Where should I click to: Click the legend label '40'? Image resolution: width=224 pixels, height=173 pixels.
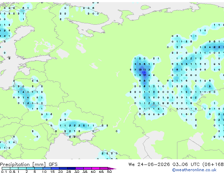(x=93, y=172)
